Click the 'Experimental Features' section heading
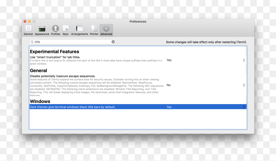 point(55,51)
